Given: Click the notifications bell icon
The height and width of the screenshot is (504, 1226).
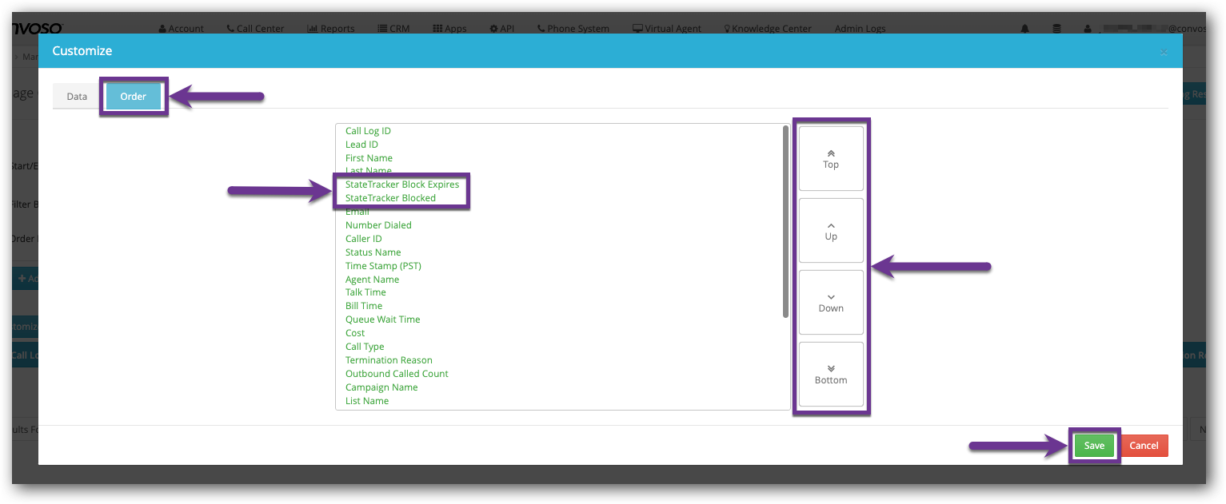Looking at the screenshot, I should (1024, 29).
